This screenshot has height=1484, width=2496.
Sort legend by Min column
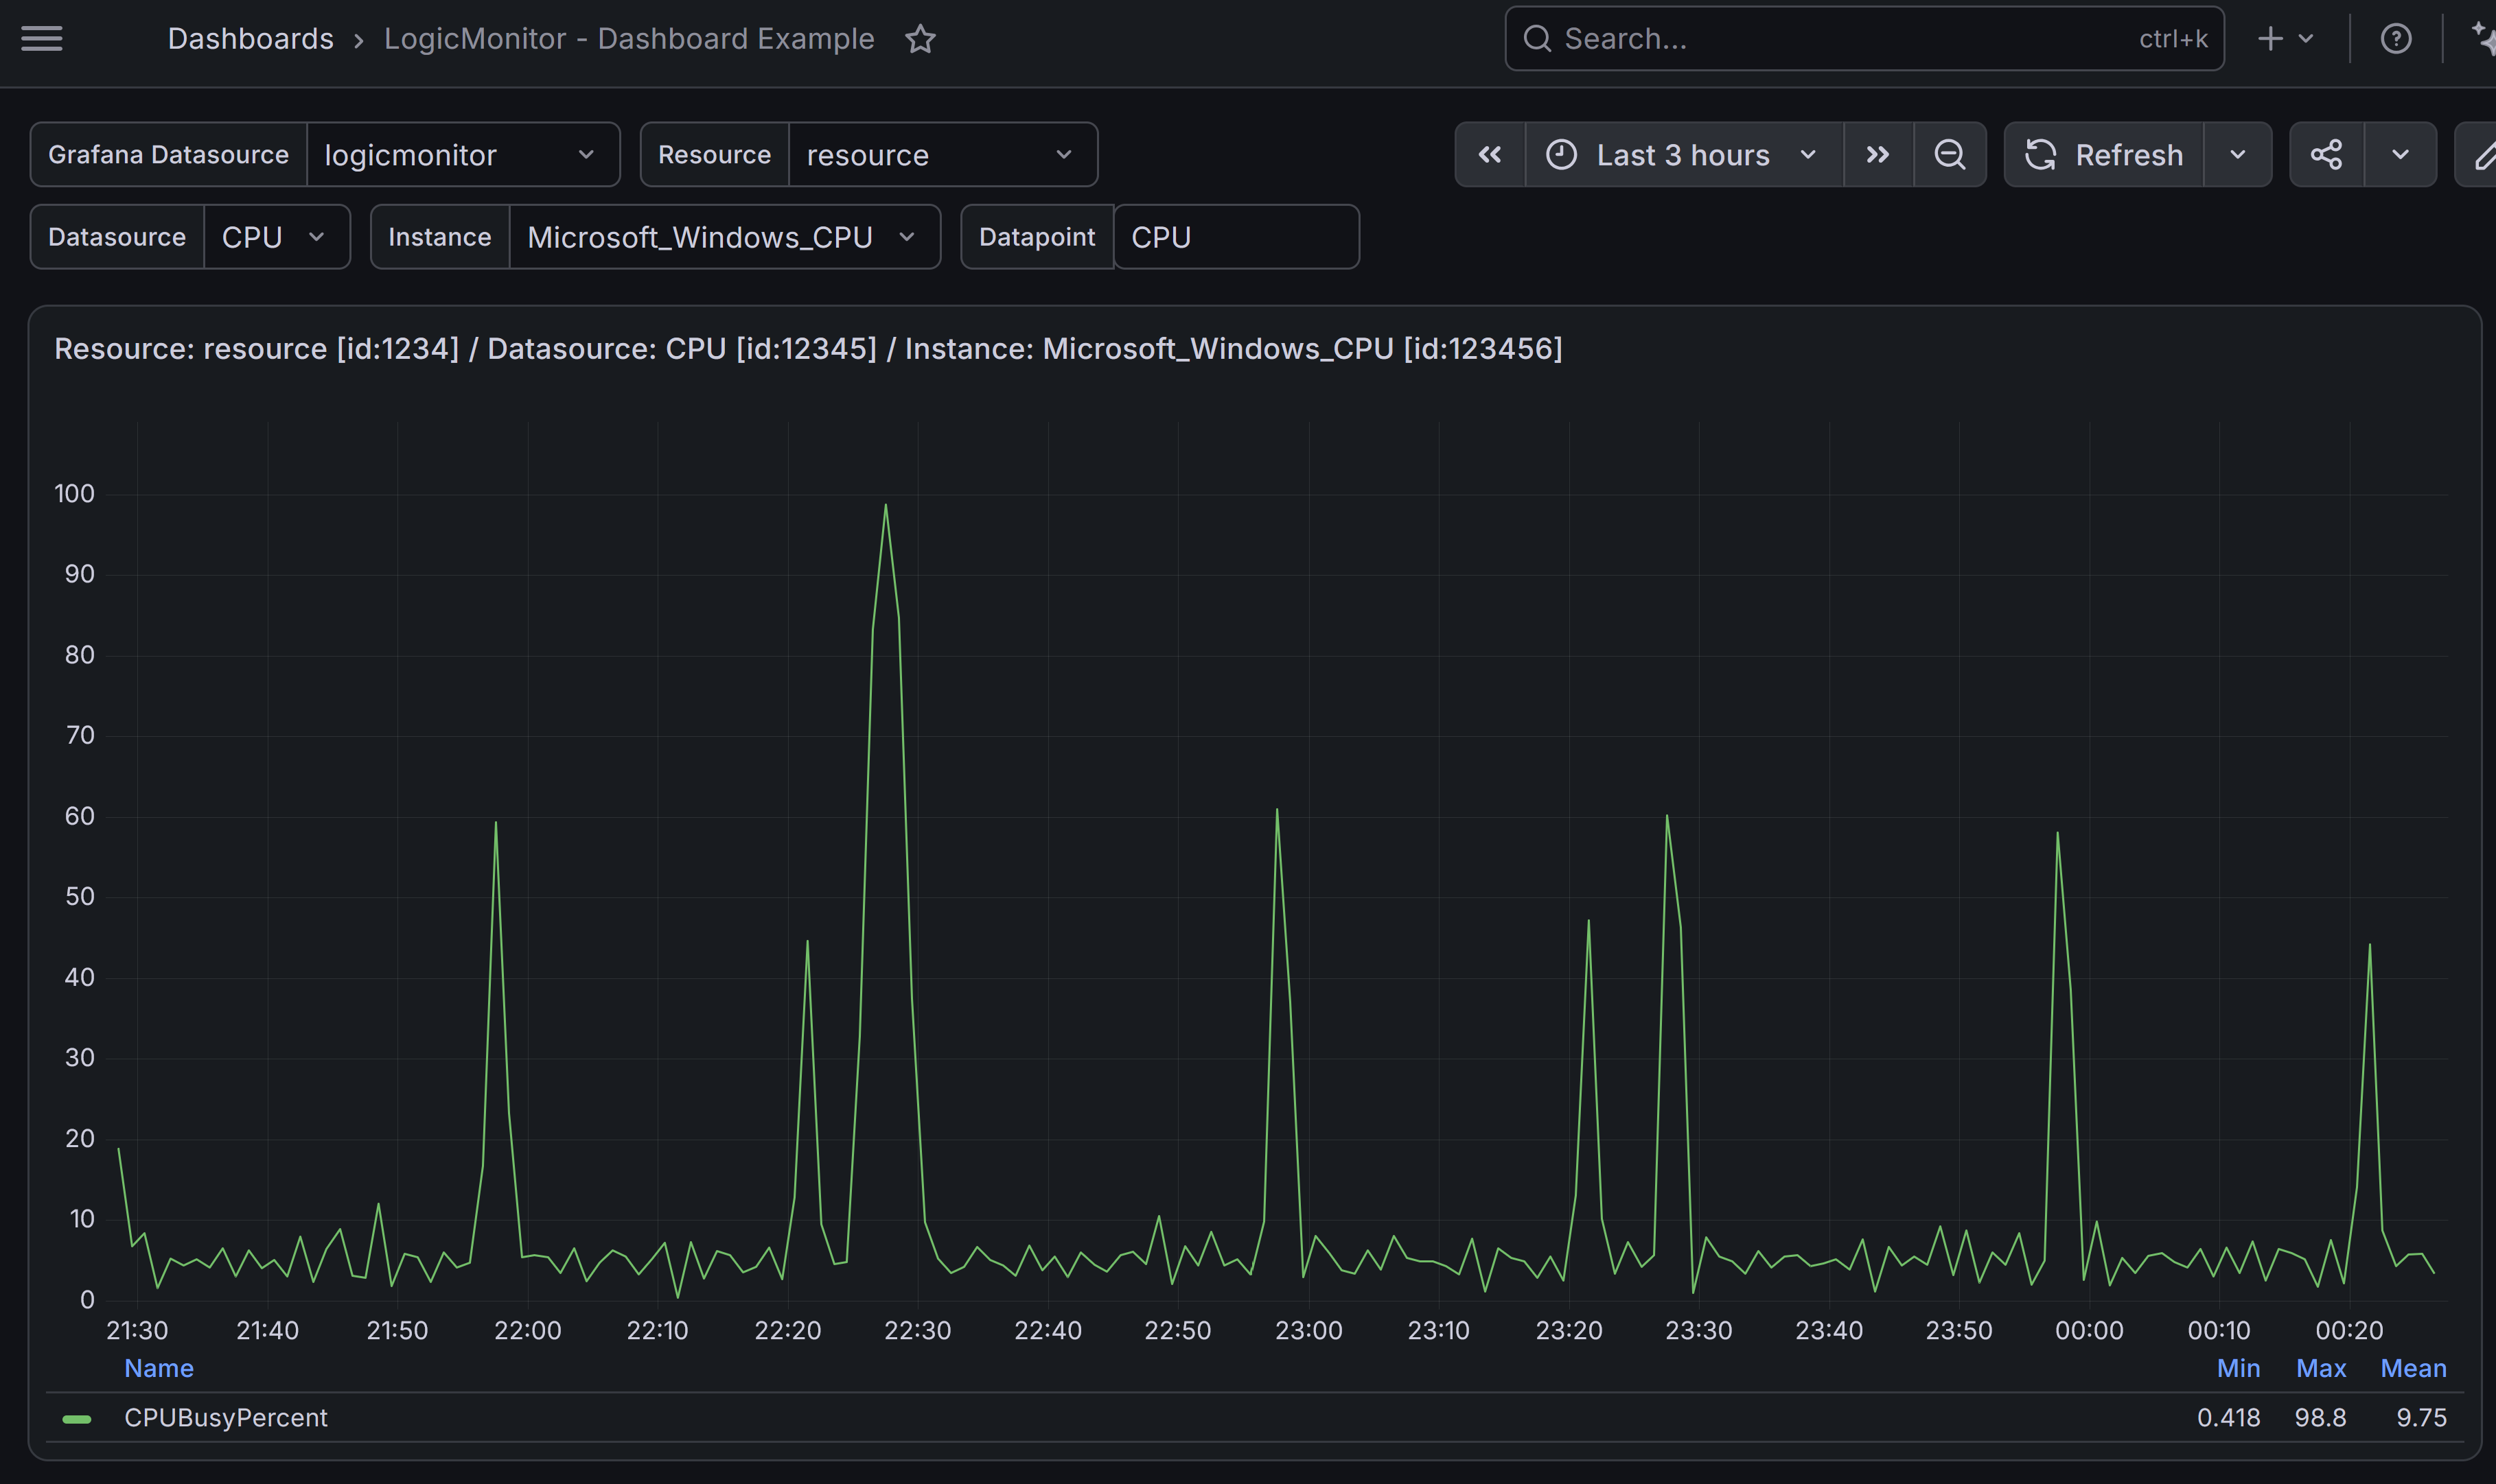pos(2238,1368)
